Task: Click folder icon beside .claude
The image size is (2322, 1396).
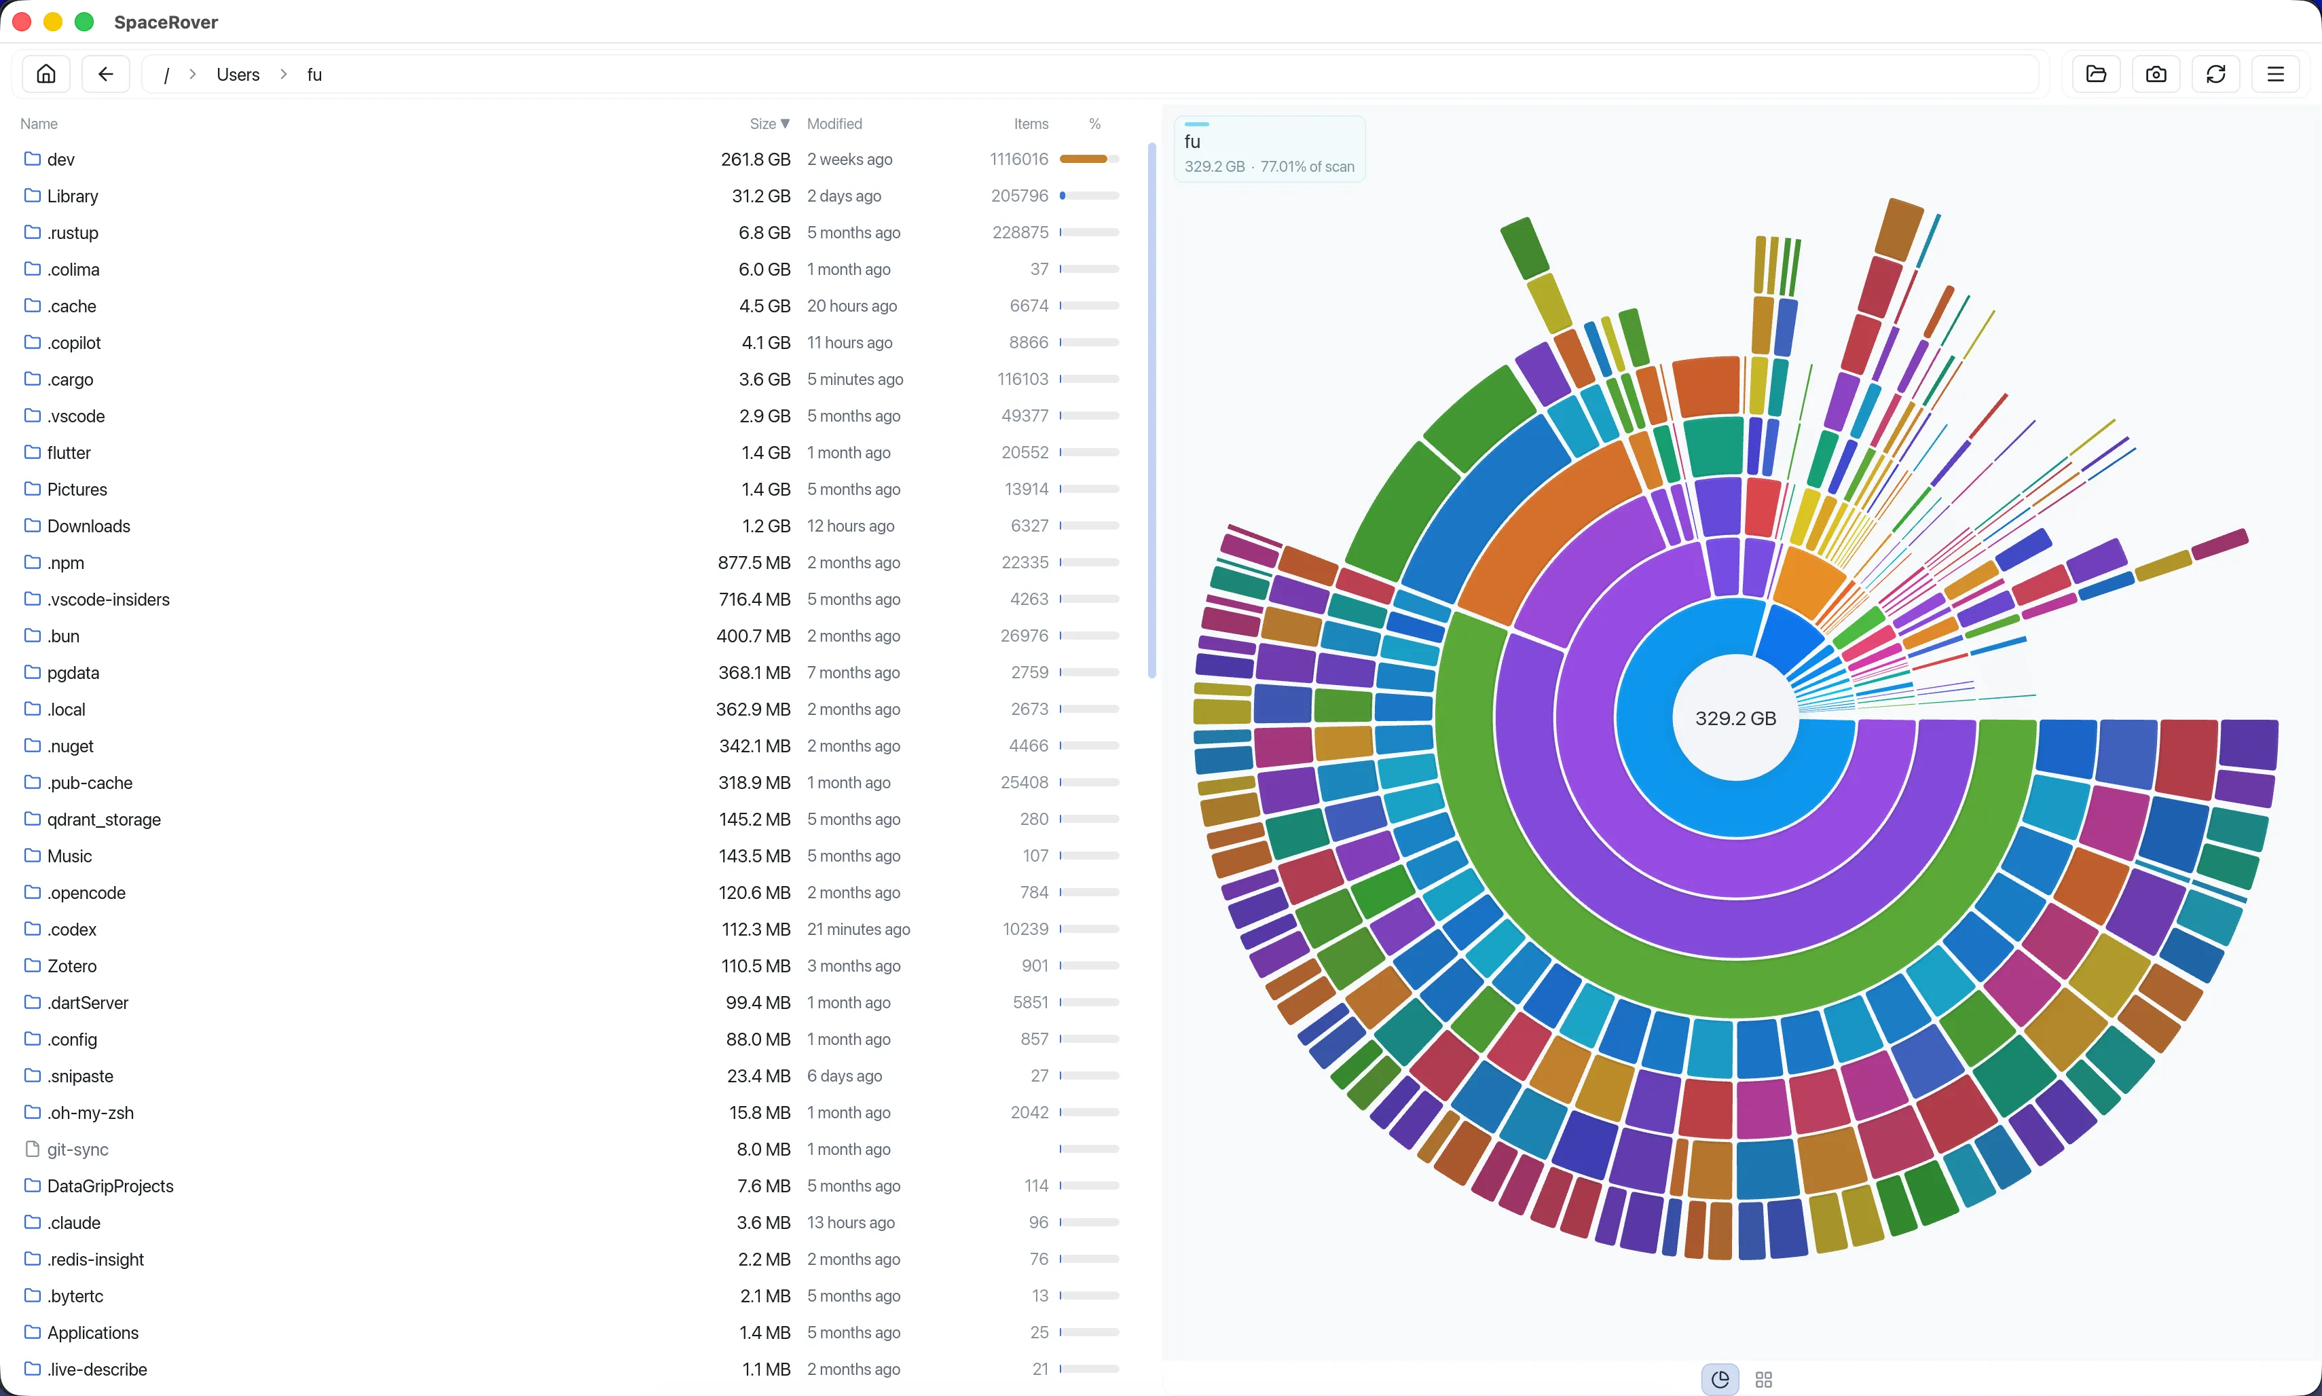Action: pos(32,1222)
